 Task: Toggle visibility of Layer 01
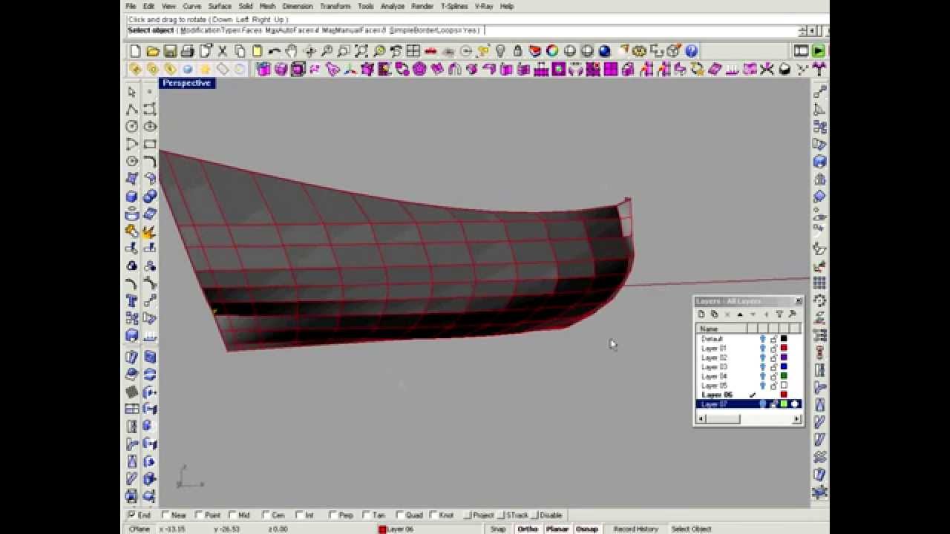762,349
